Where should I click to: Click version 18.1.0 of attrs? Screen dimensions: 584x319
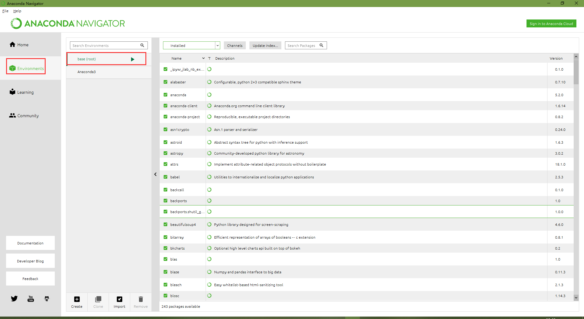pyautogui.click(x=560, y=164)
